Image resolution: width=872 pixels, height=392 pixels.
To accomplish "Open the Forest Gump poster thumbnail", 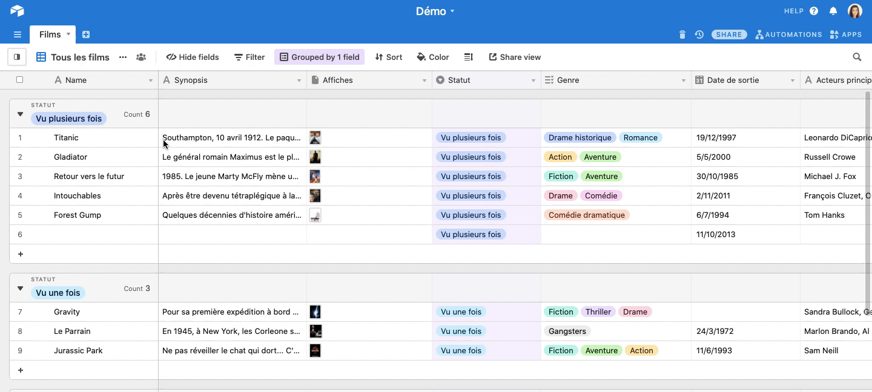I will click(x=315, y=215).
